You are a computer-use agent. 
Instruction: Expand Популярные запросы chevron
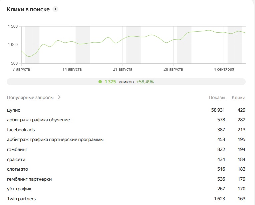(x=59, y=97)
